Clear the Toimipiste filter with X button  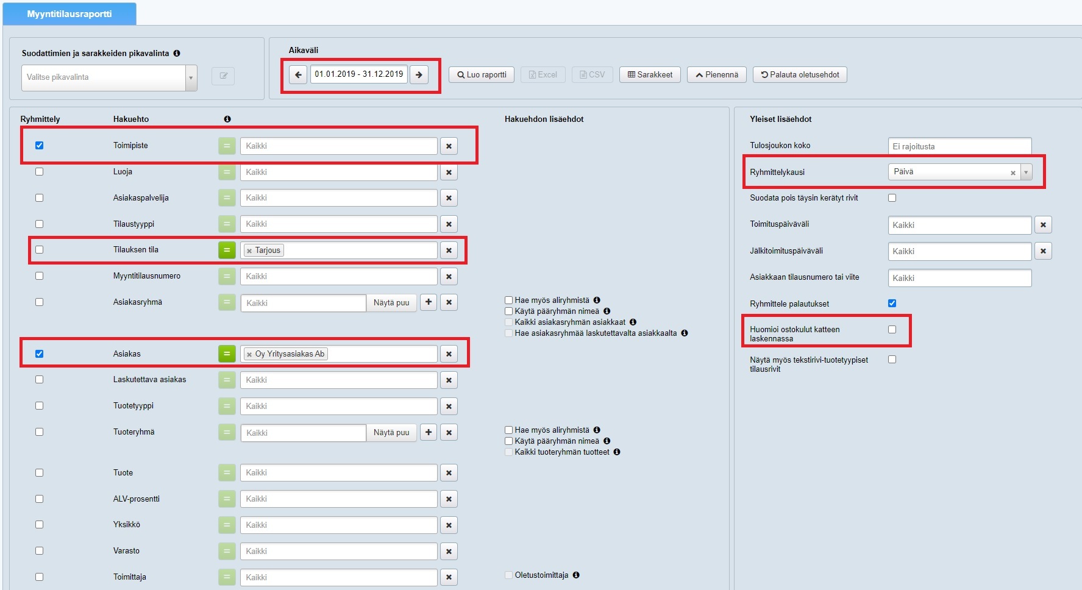click(x=449, y=146)
